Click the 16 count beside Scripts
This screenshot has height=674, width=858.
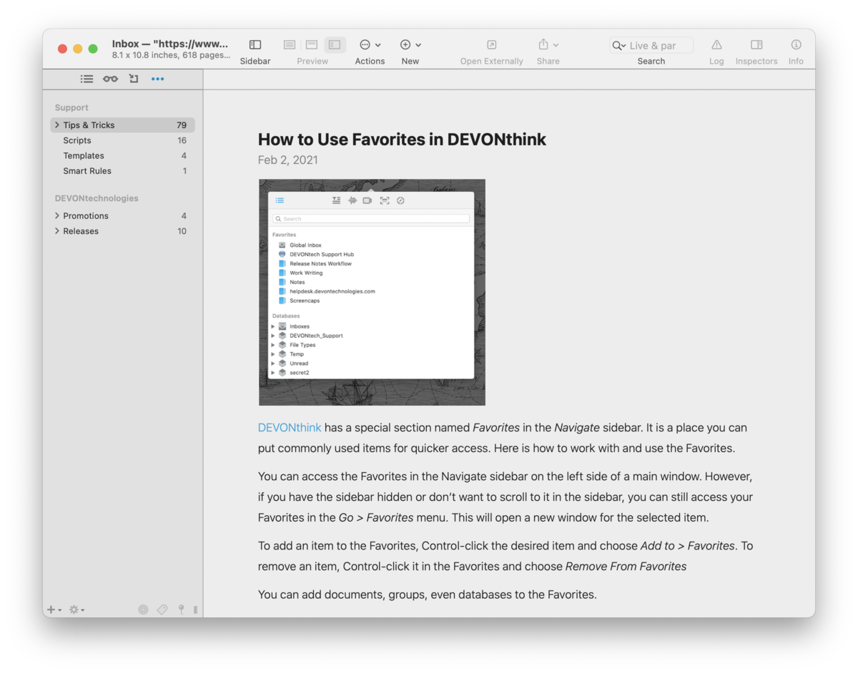(x=182, y=140)
